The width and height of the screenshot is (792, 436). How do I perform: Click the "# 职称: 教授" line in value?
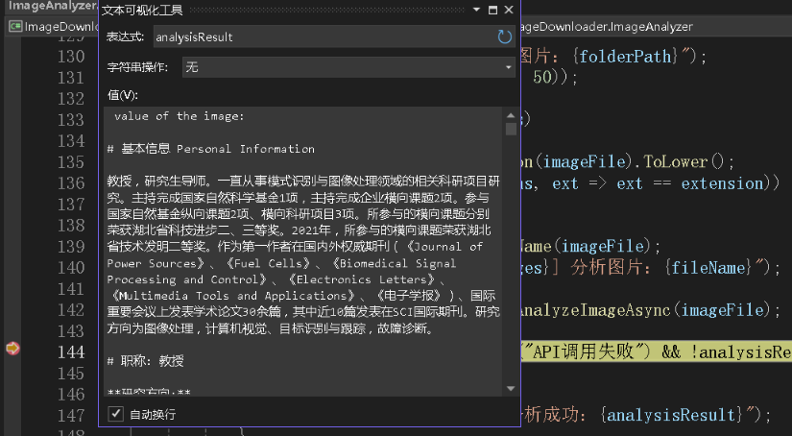146,361
